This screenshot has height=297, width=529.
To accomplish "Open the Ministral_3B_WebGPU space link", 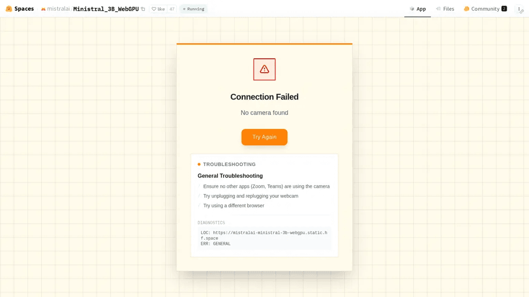I will 106,9.
